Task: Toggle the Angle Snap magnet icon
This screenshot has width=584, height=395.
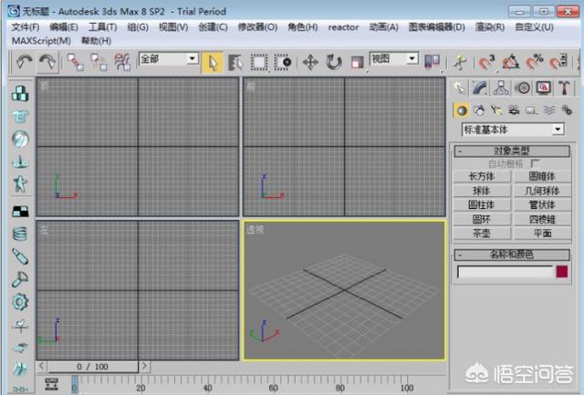Action: 511,63
